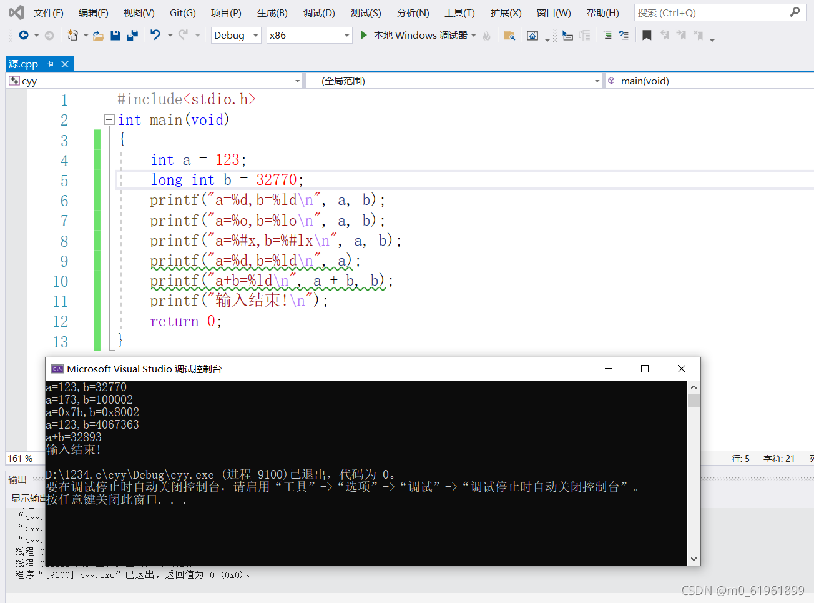Click the Visual Studio logo icon
Viewport: 814px width, 603px height.
(17, 12)
